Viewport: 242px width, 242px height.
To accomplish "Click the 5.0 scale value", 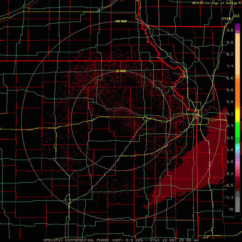I will pyautogui.click(x=230, y=102).
